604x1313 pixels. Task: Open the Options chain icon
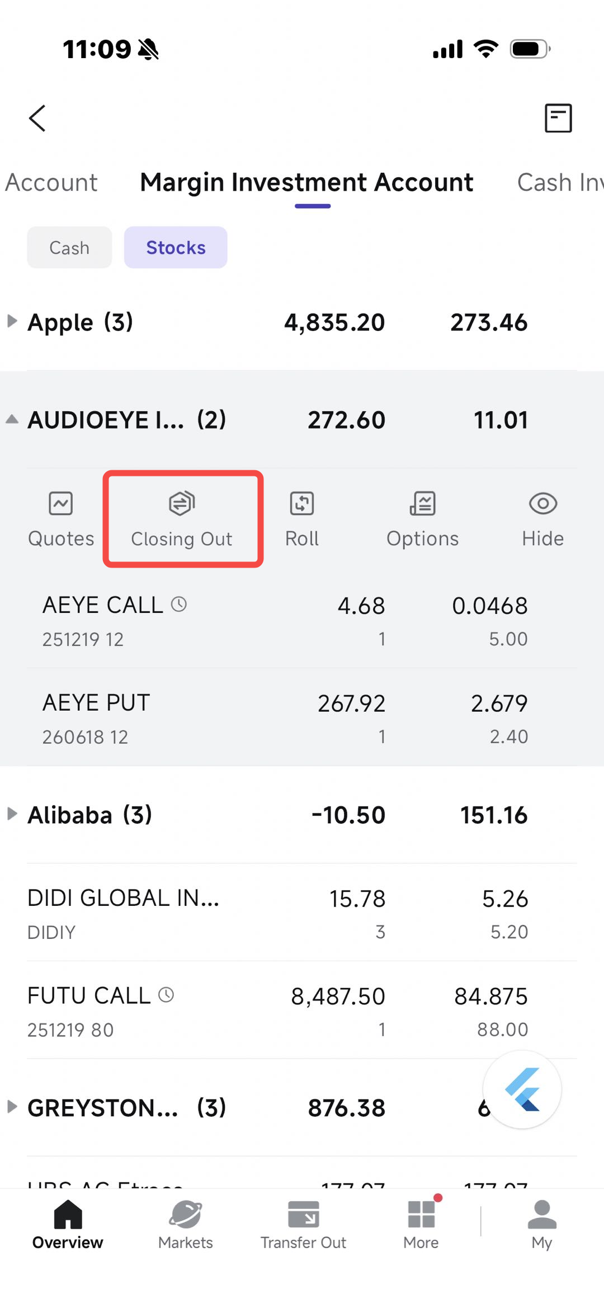click(x=423, y=503)
